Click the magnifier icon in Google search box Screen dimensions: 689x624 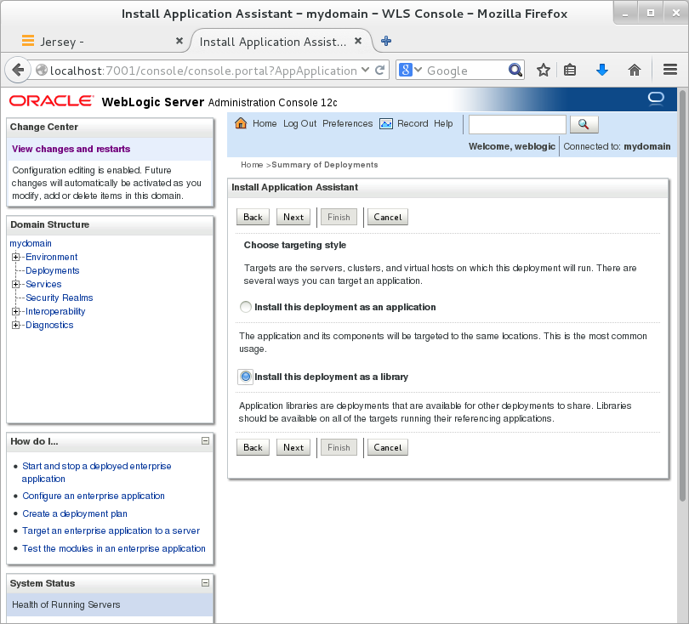[x=515, y=70]
